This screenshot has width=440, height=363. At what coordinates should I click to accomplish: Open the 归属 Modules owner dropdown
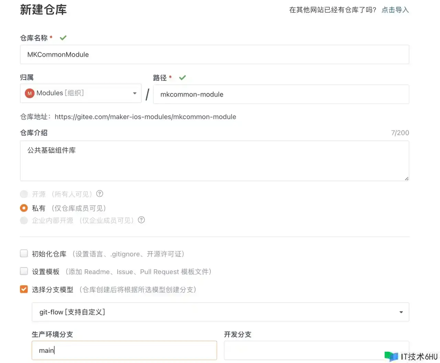81,93
